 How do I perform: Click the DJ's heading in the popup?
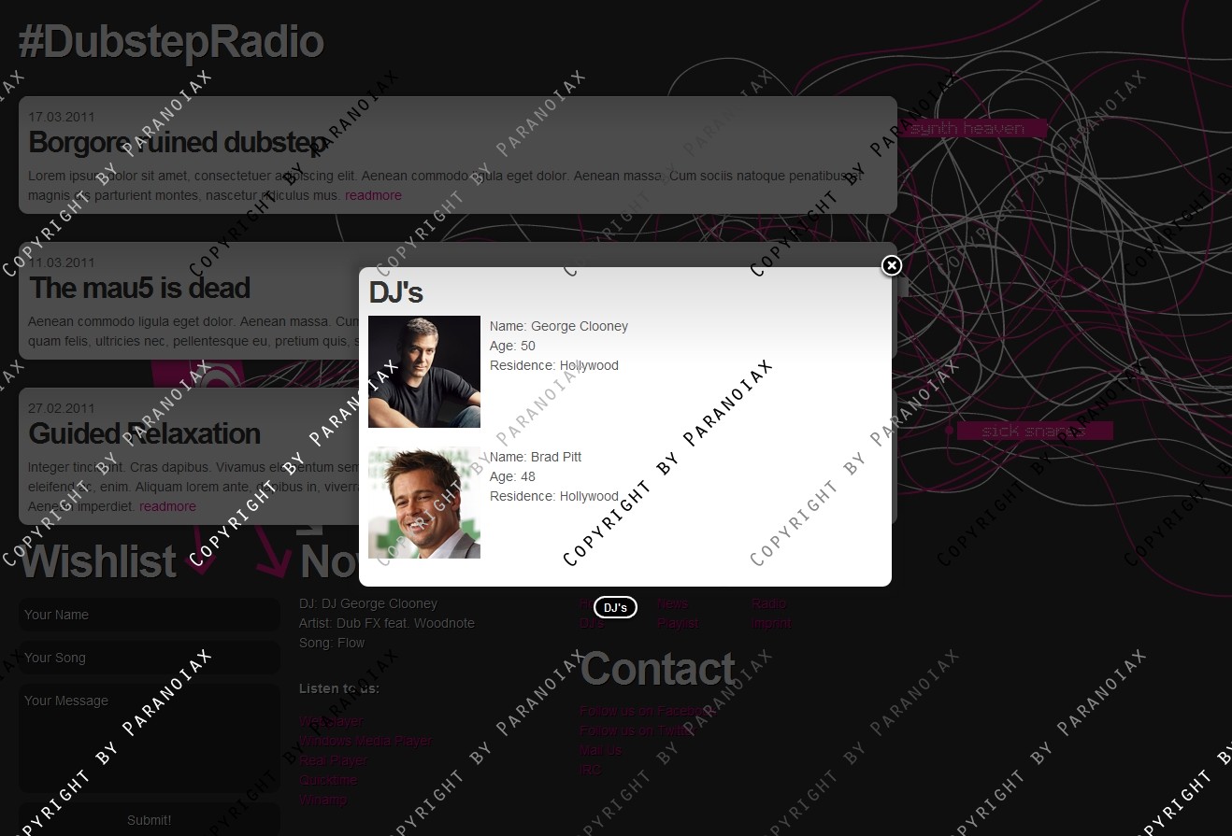pyautogui.click(x=396, y=292)
